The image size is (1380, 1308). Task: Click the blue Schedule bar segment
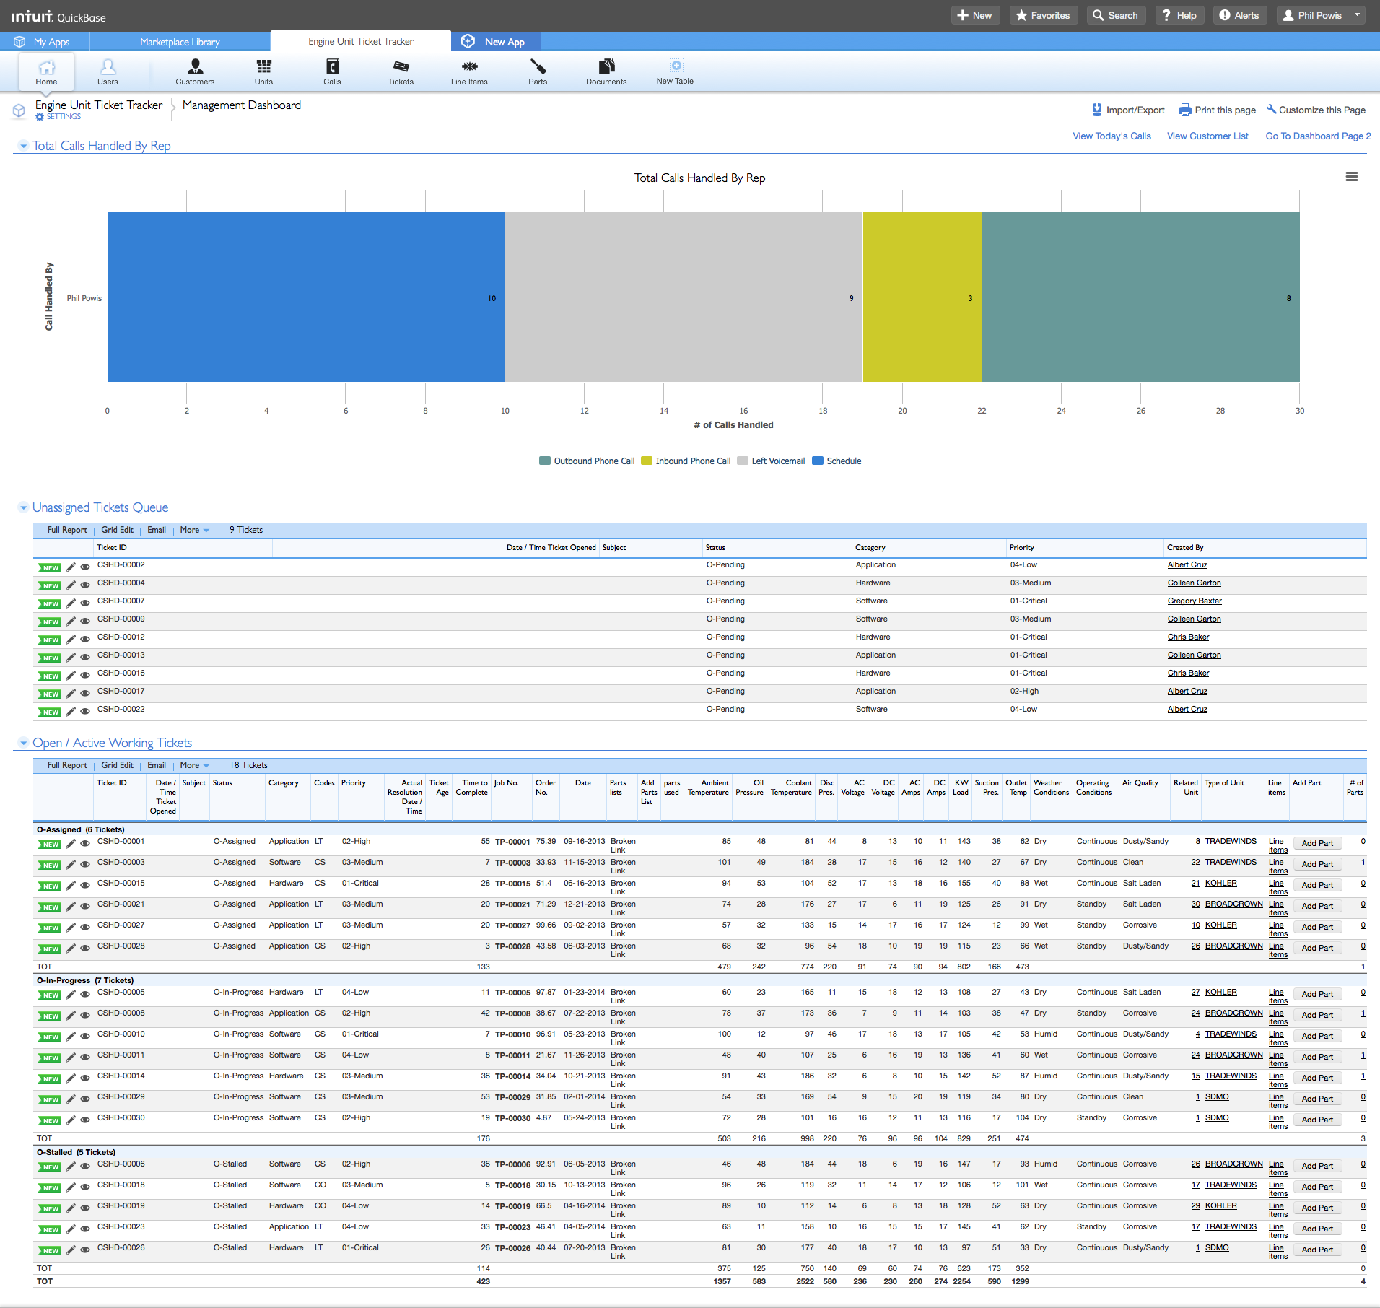point(306,297)
